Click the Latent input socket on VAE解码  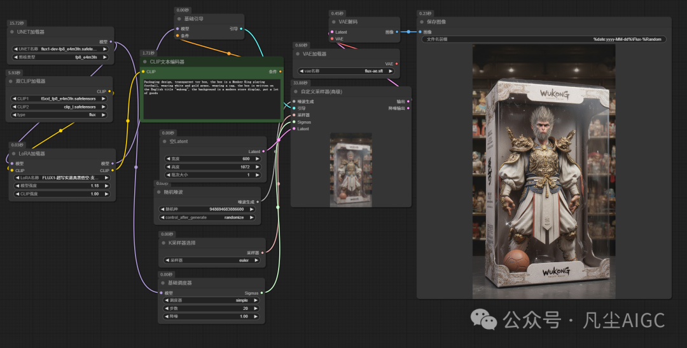pos(332,32)
